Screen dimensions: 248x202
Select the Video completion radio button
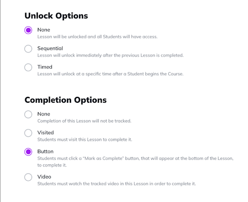(x=28, y=177)
